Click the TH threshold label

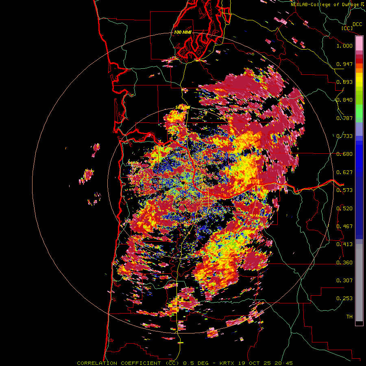[349, 317]
